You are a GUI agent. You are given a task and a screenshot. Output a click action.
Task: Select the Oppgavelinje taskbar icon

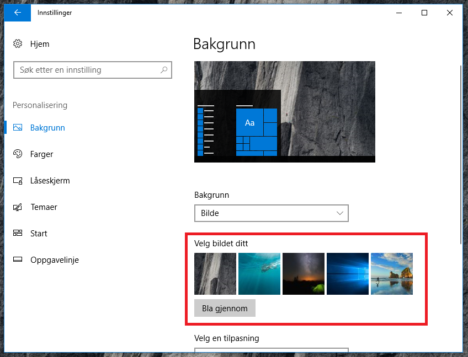[18, 260]
